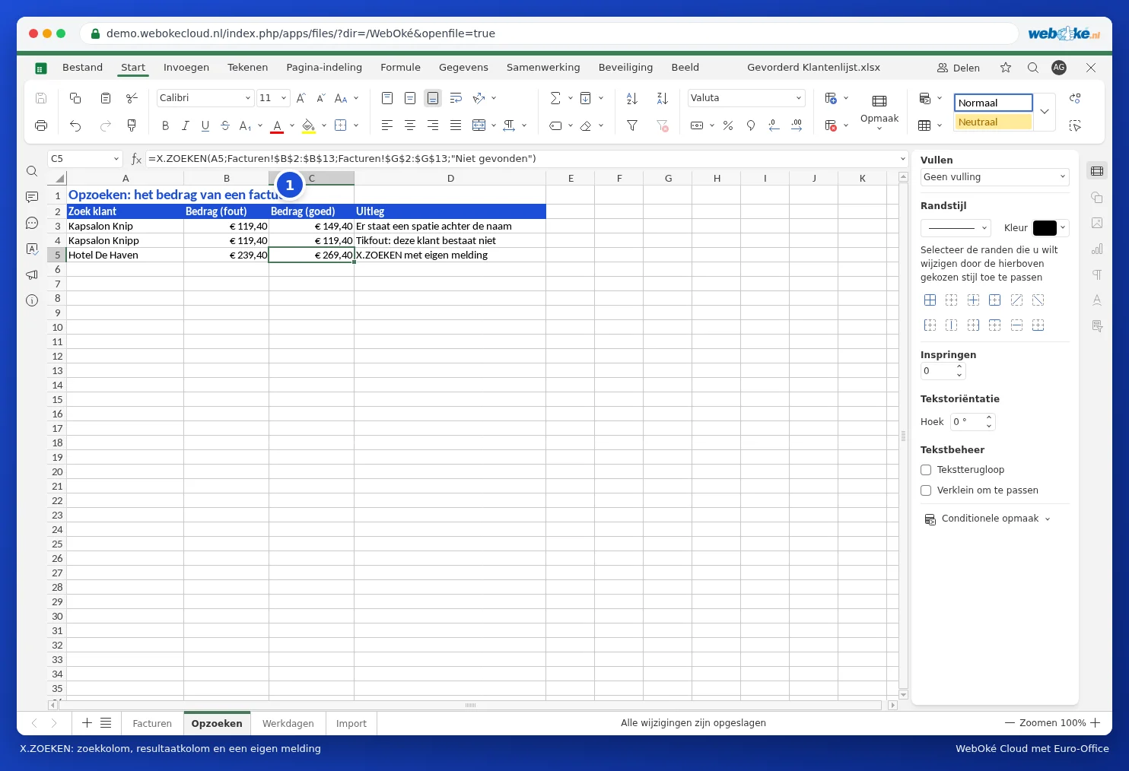The height and width of the screenshot is (771, 1129).
Task: Click the Delen share button
Action: (959, 68)
